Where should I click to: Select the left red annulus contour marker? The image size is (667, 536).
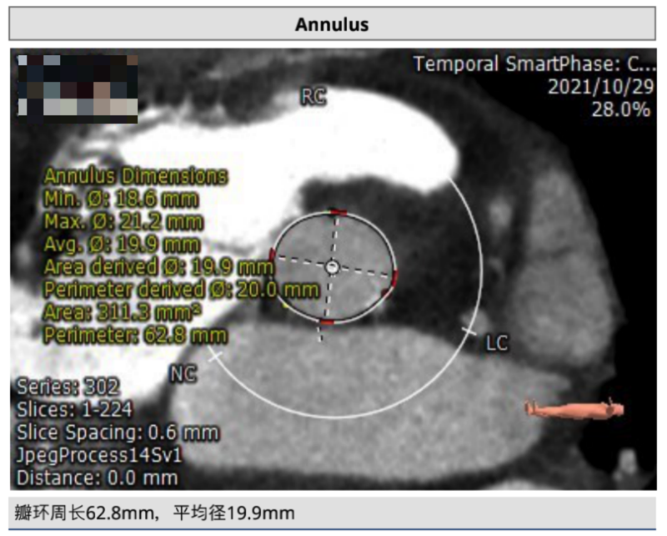tap(272, 255)
